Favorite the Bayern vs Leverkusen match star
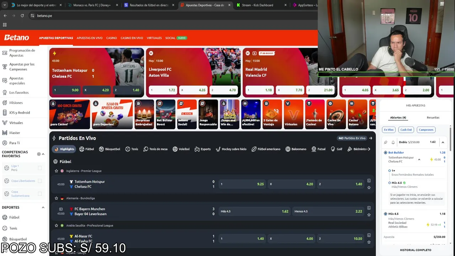This screenshot has width=455, height=256. 369,215
